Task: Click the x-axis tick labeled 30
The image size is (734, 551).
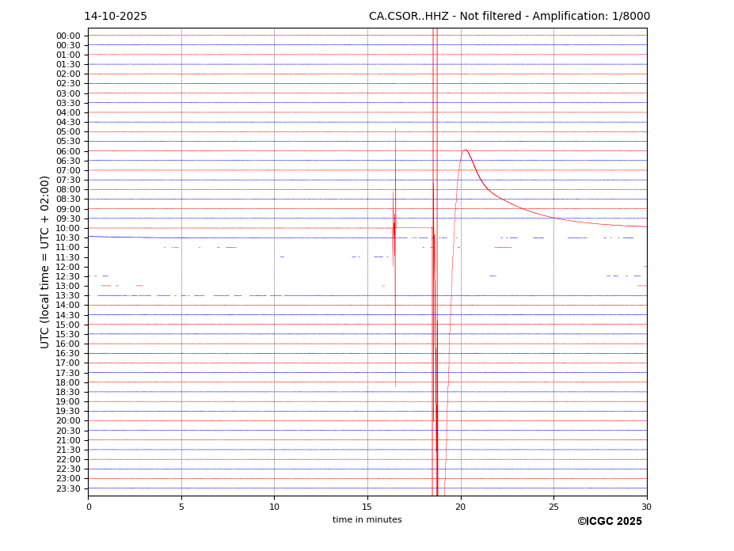Action: pyautogui.click(x=646, y=507)
